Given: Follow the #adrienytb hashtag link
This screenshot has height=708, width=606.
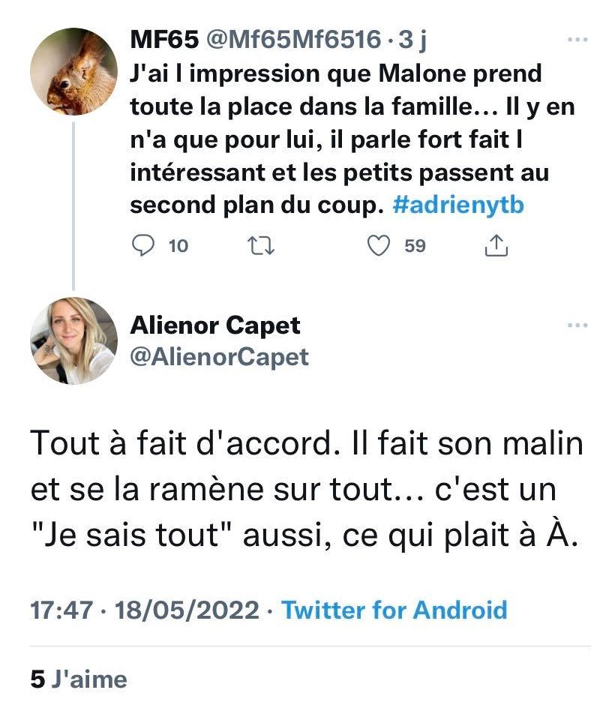Looking at the screenshot, I should pos(458,206).
